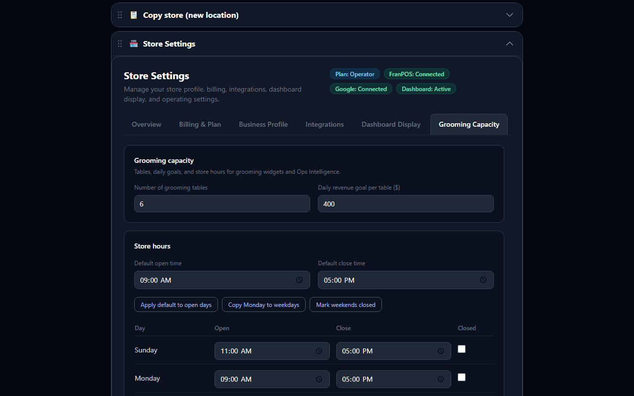Click the Monday open time field
This screenshot has width=634, height=396.
click(x=272, y=379)
